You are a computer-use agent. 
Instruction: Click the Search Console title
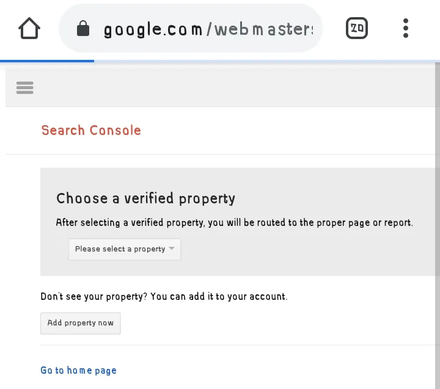[91, 130]
